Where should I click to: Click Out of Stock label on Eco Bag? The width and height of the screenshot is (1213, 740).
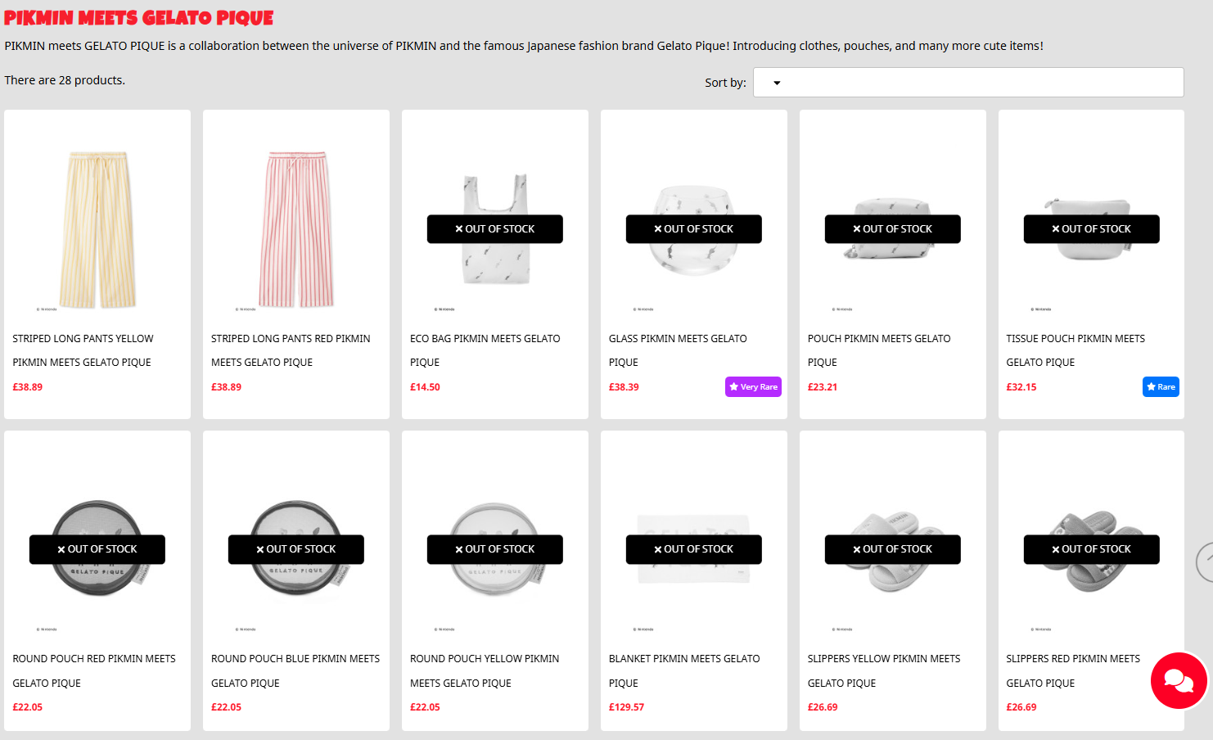(x=495, y=229)
